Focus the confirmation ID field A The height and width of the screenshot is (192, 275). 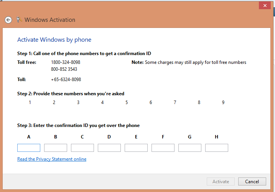point(29,148)
